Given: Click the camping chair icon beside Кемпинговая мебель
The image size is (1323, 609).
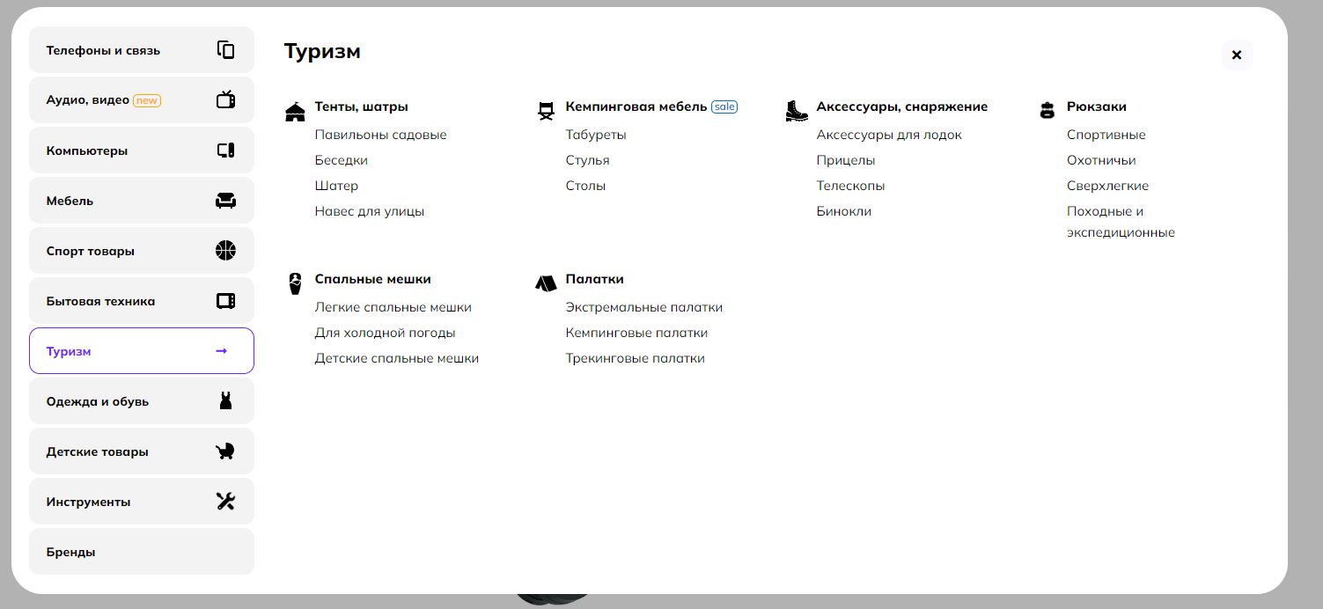Looking at the screenshot, I should coord(546,111).
